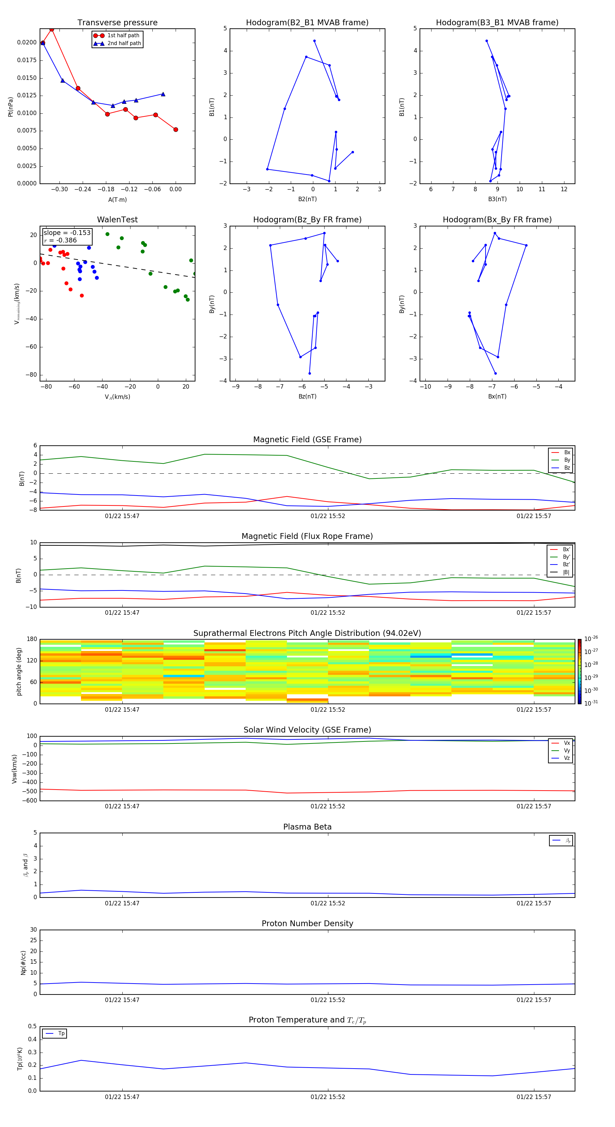Click the 'Plasma Beta' plot title
This screenshot has height=1127, width=615.
tap(307, 827)
